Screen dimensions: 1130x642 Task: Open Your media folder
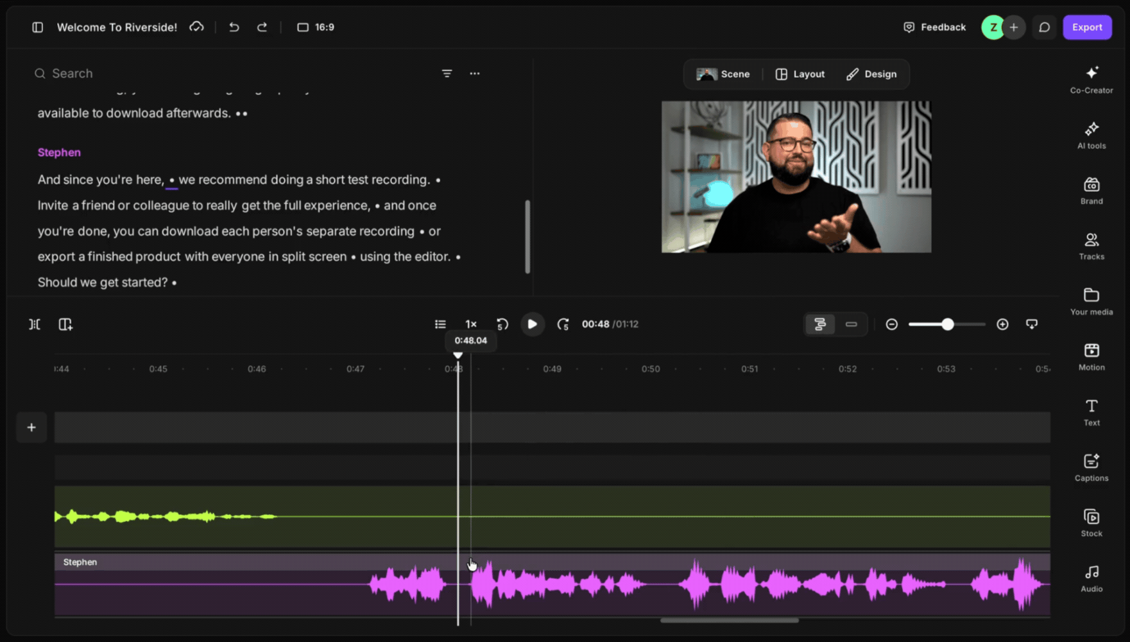[x=1091, y=301]
